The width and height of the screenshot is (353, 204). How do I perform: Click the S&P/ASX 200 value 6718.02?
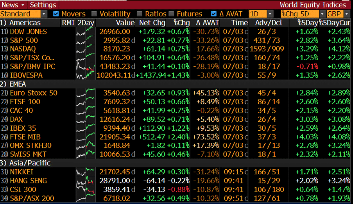(x=116, y=198)
